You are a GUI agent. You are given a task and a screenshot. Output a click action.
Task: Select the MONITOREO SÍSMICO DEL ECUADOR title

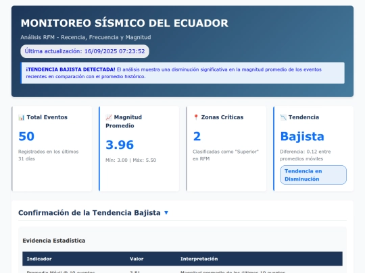coord(124,23)
